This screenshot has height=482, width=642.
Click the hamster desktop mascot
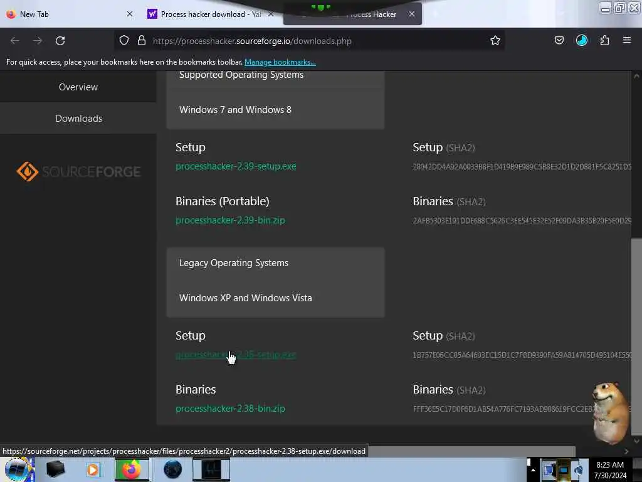pyautogui.click(x=610, y=413)
